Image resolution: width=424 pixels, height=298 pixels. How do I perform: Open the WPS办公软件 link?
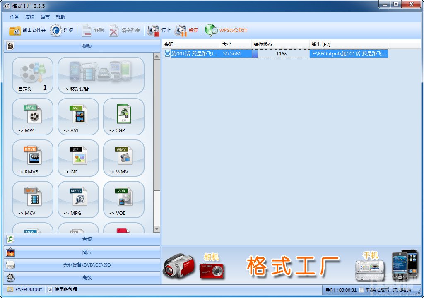(227, 30)
